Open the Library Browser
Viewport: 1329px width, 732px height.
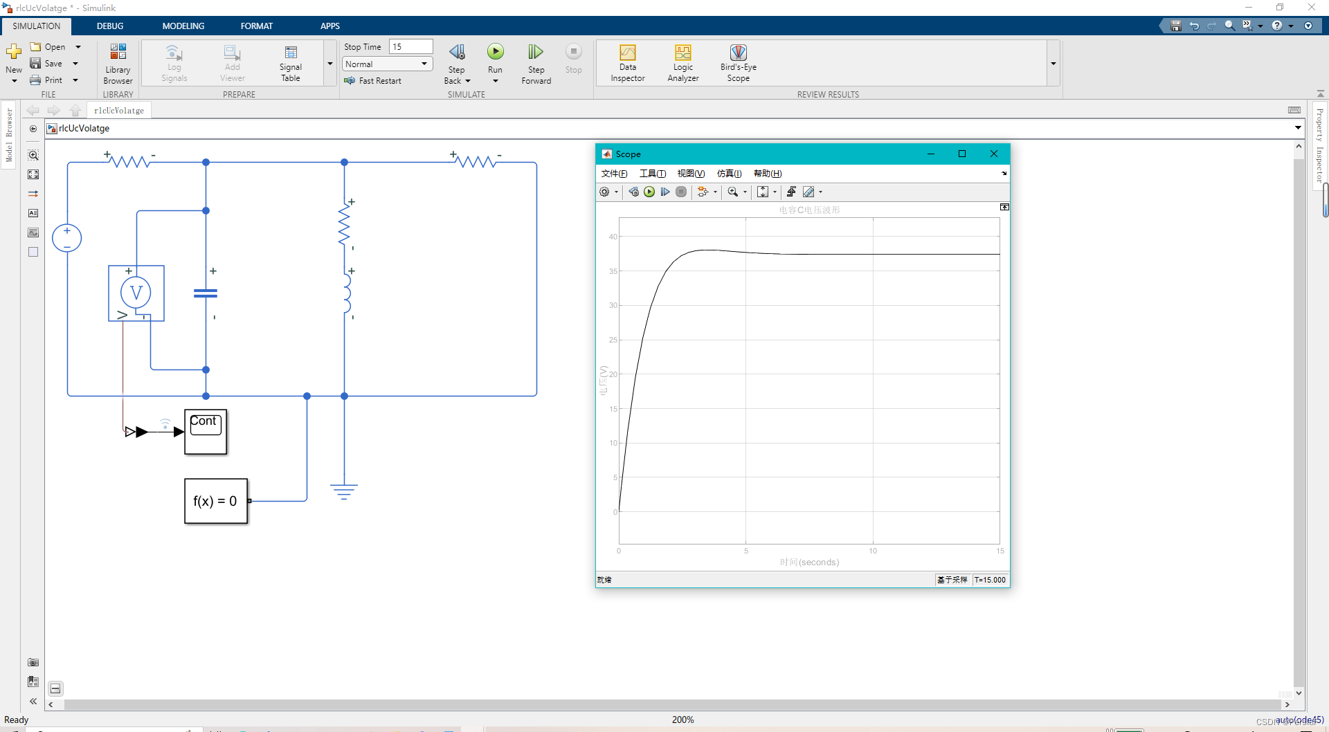[118, 64]
